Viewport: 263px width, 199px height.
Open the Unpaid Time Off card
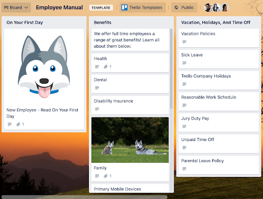[219, 144]
